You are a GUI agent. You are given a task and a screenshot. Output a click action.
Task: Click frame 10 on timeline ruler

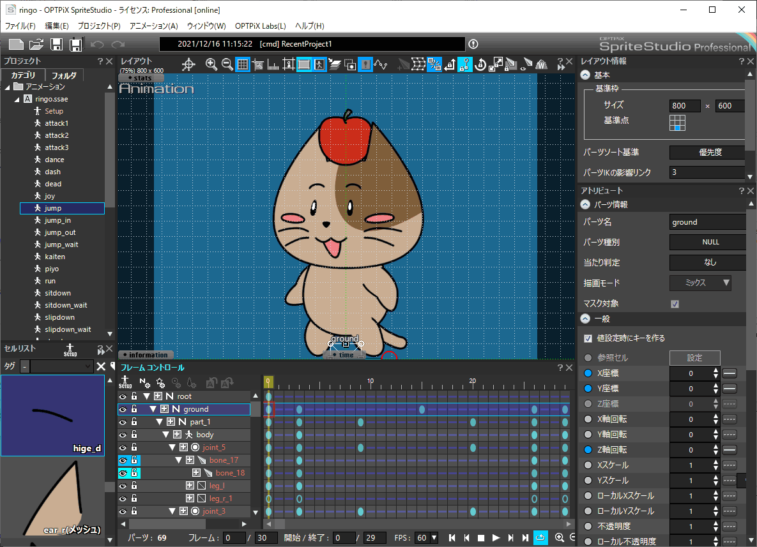tap(371, 382)
